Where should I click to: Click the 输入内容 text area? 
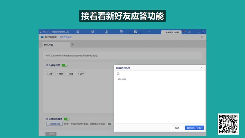click(159, 98)
